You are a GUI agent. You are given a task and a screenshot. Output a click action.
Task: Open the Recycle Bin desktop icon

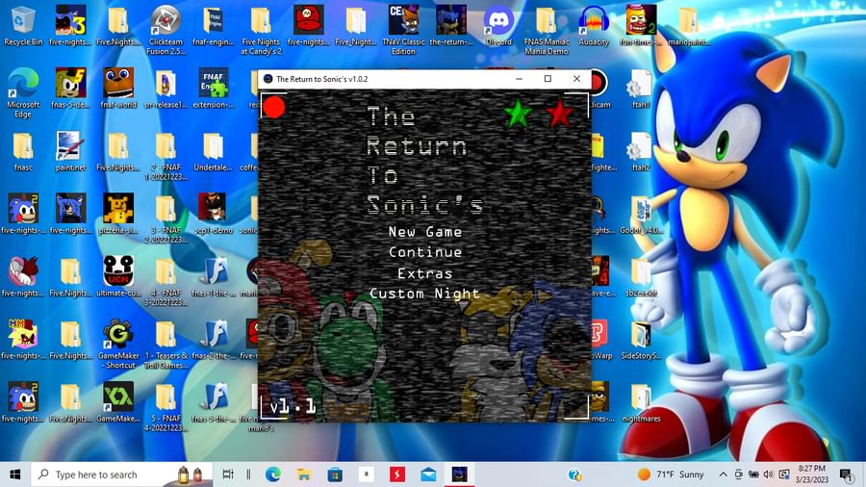[x=23, y=26]
